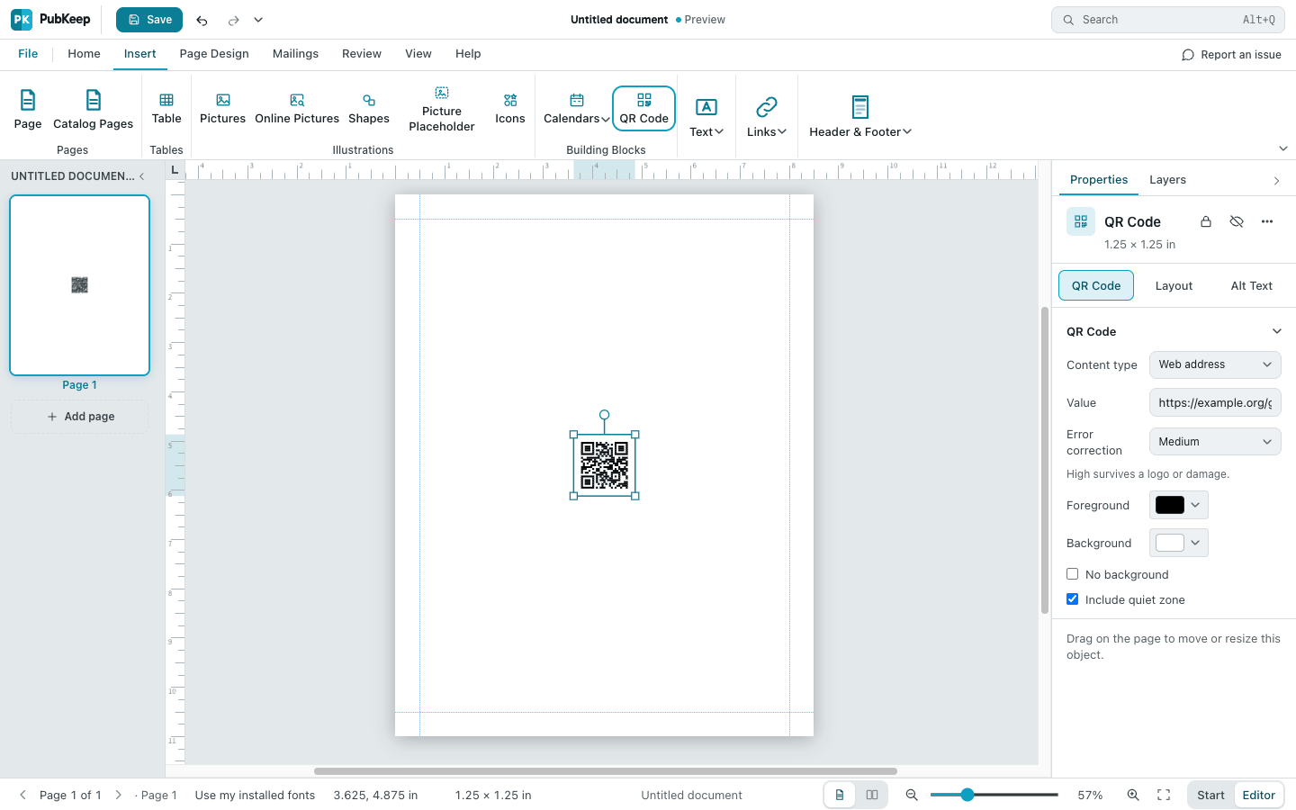Open Online Pictures search
Screen dimensions: 1296x810
[297, 109]
